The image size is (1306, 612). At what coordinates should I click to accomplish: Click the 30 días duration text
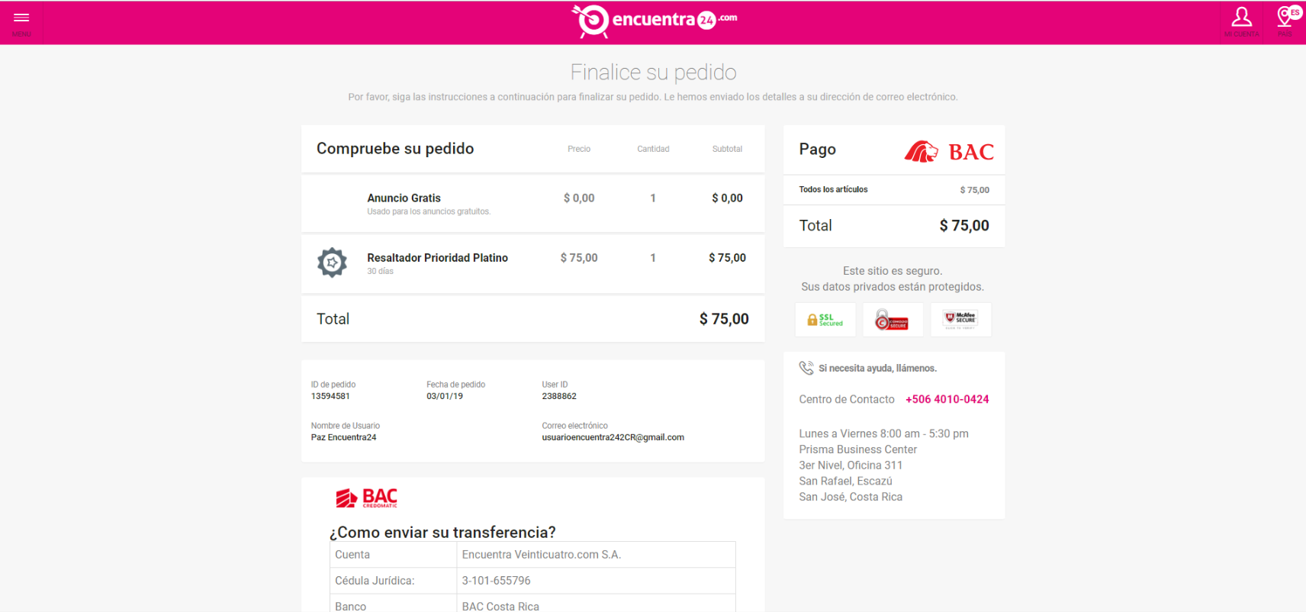380,272
